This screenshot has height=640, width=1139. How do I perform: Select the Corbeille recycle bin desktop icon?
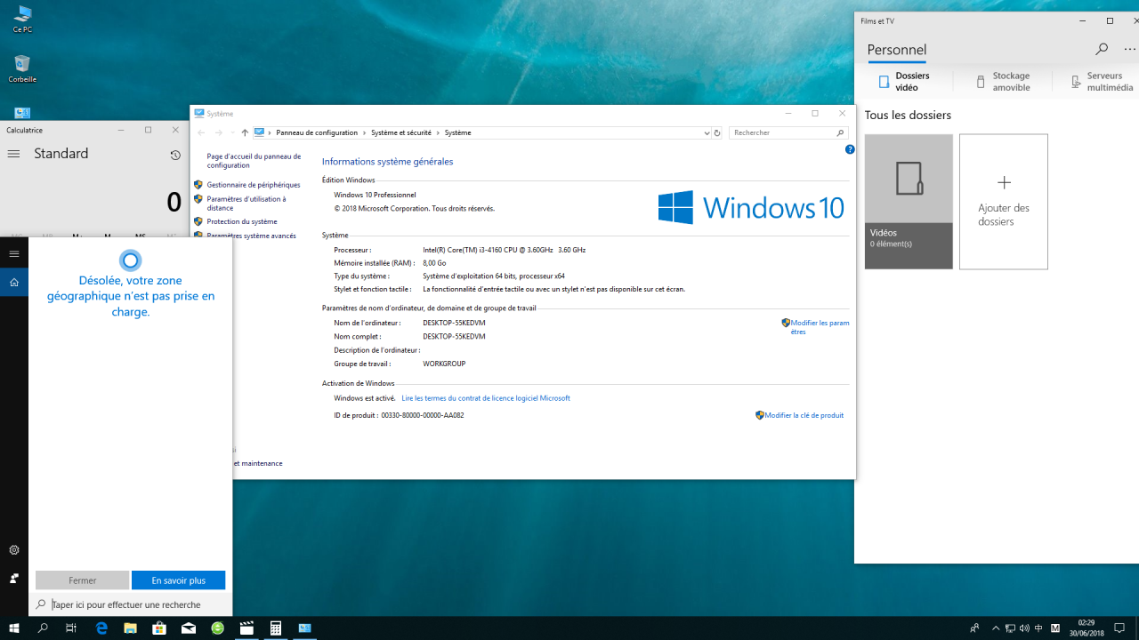pyautogui.click(x=22, y=68)
